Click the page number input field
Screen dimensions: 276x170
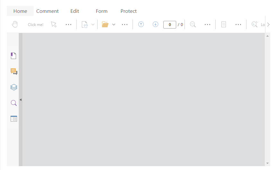169,25
